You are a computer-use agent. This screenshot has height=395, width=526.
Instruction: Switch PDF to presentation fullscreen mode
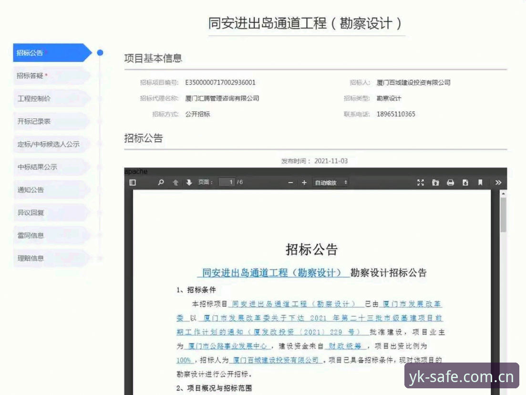click(x=420, y=182)
